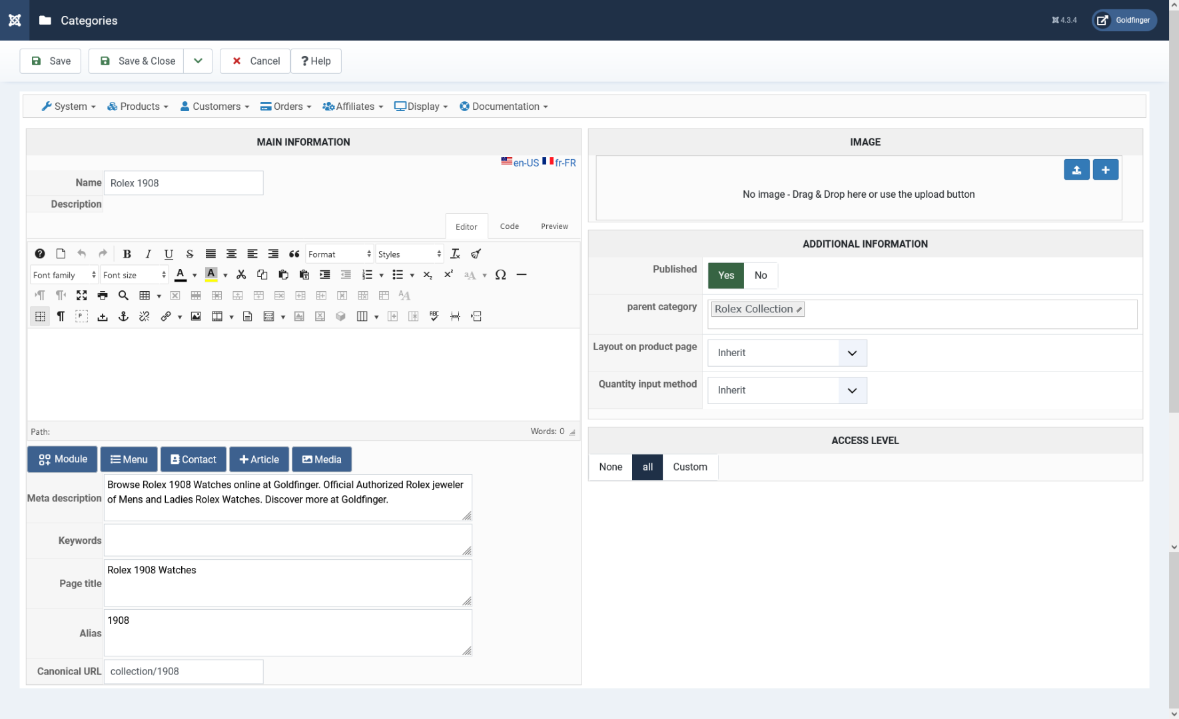
Task: Cut selection with the scissors icon
Action: click(x=241, y=275)
